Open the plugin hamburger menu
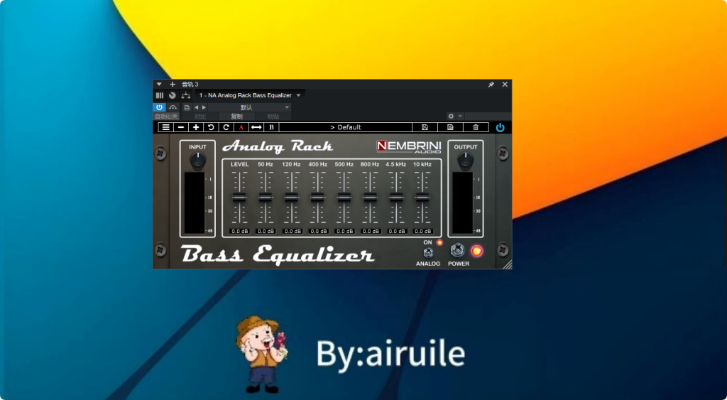The image size is (727, 400). [166, 127]
